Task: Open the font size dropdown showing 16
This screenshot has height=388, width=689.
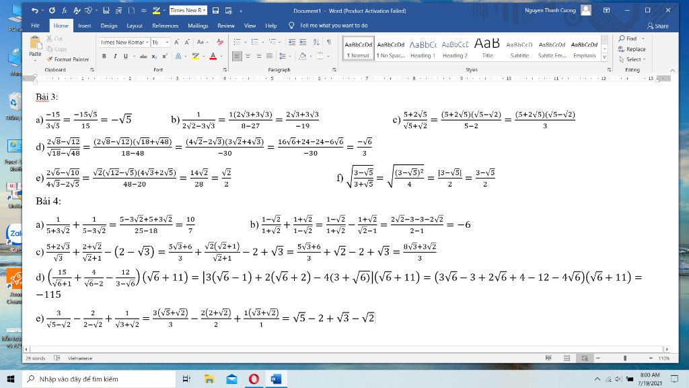Action: click(x=167, y=42)
